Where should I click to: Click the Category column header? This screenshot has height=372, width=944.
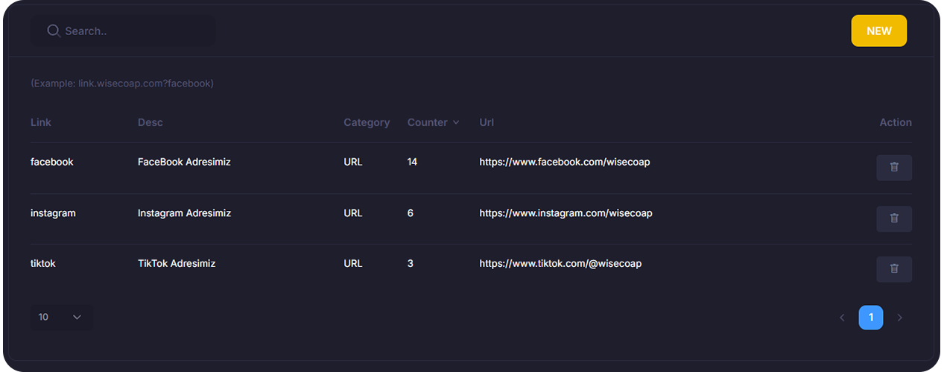pos(366,122)
